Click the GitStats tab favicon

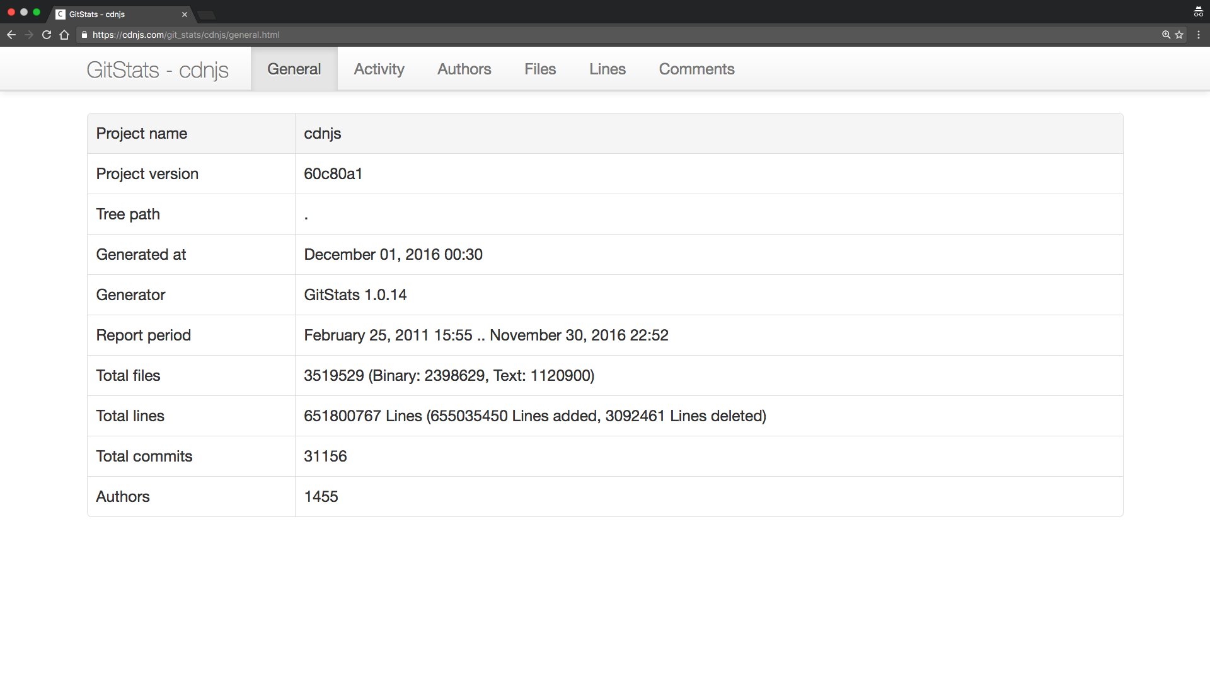tap(60, 14)
